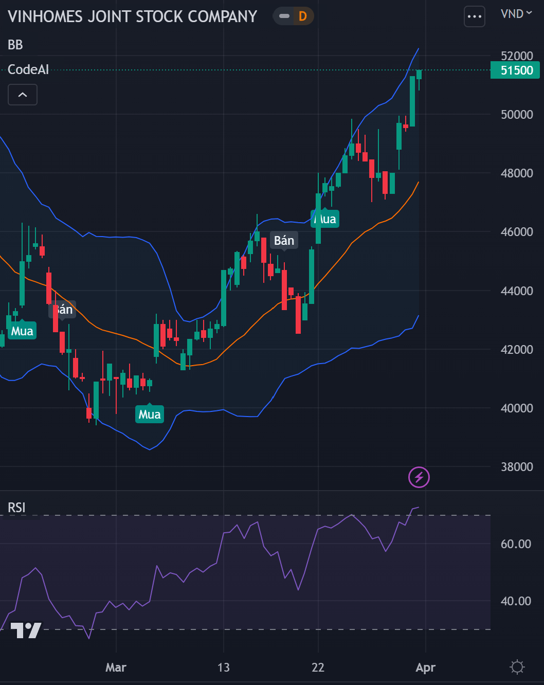Click the Mua buy signal near March 22
Screen dimensions: 544x685
[x=325, y=219]
